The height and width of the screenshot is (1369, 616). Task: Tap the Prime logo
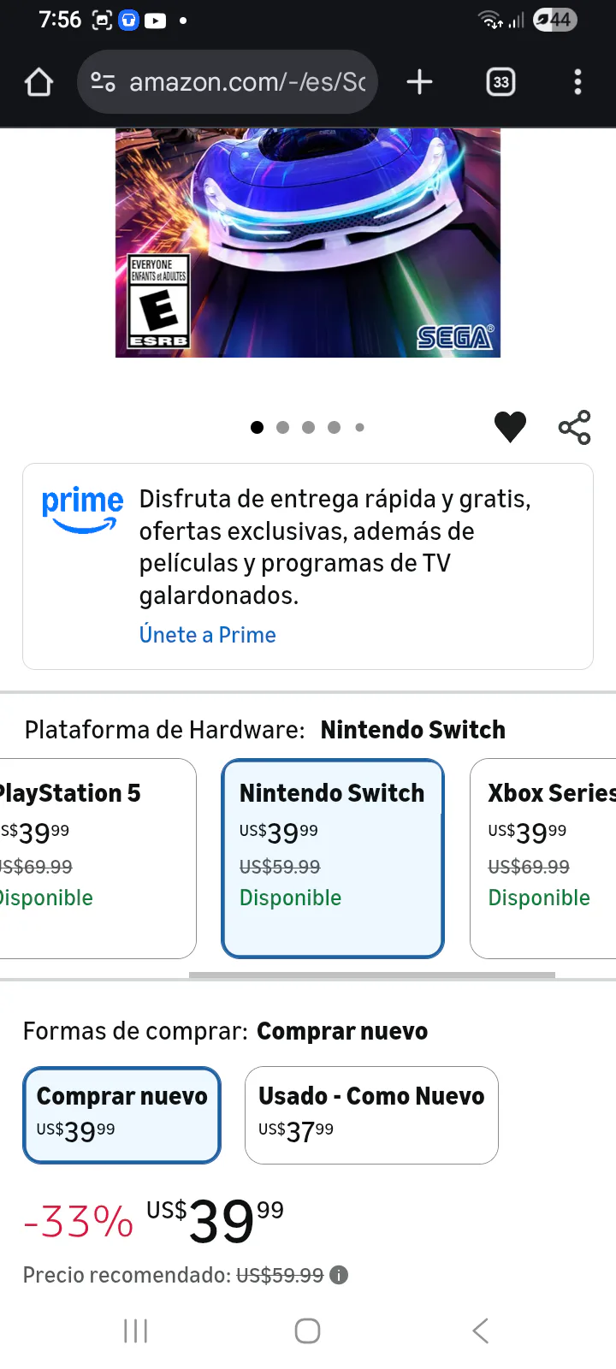click(x=82, y=507)
